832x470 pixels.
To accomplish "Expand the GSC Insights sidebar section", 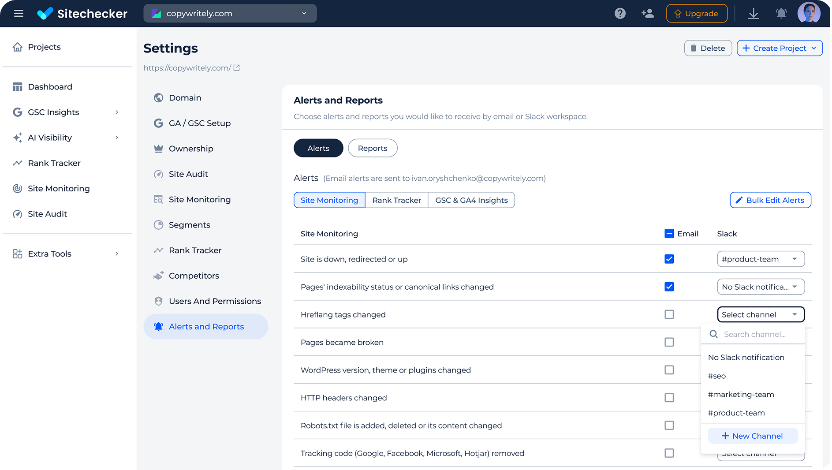I will pos(116,112).
